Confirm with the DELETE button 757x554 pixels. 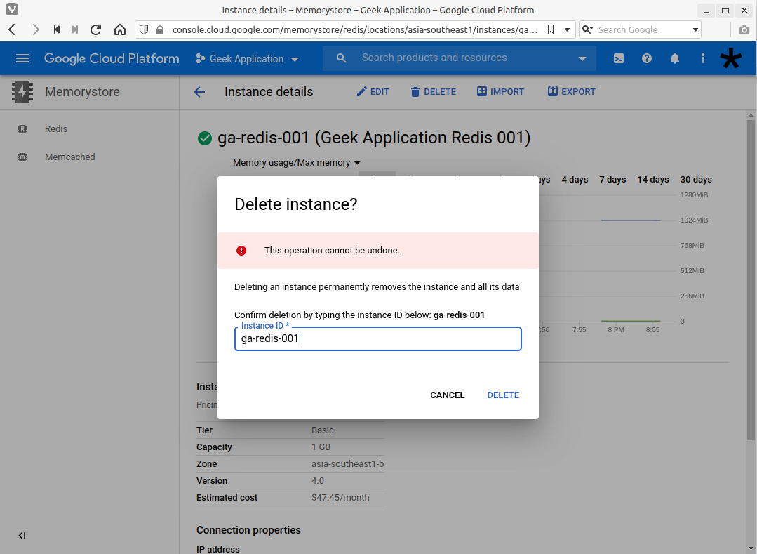tap(502, 395)
